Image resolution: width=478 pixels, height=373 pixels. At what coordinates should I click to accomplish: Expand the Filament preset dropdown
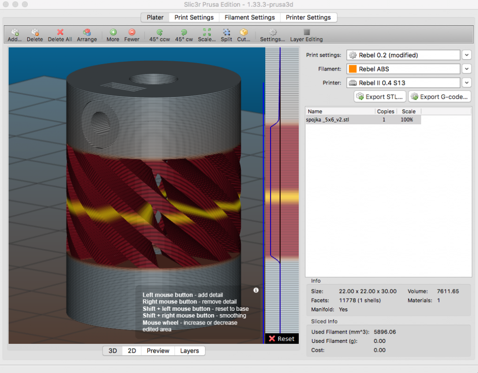[466, 69]
